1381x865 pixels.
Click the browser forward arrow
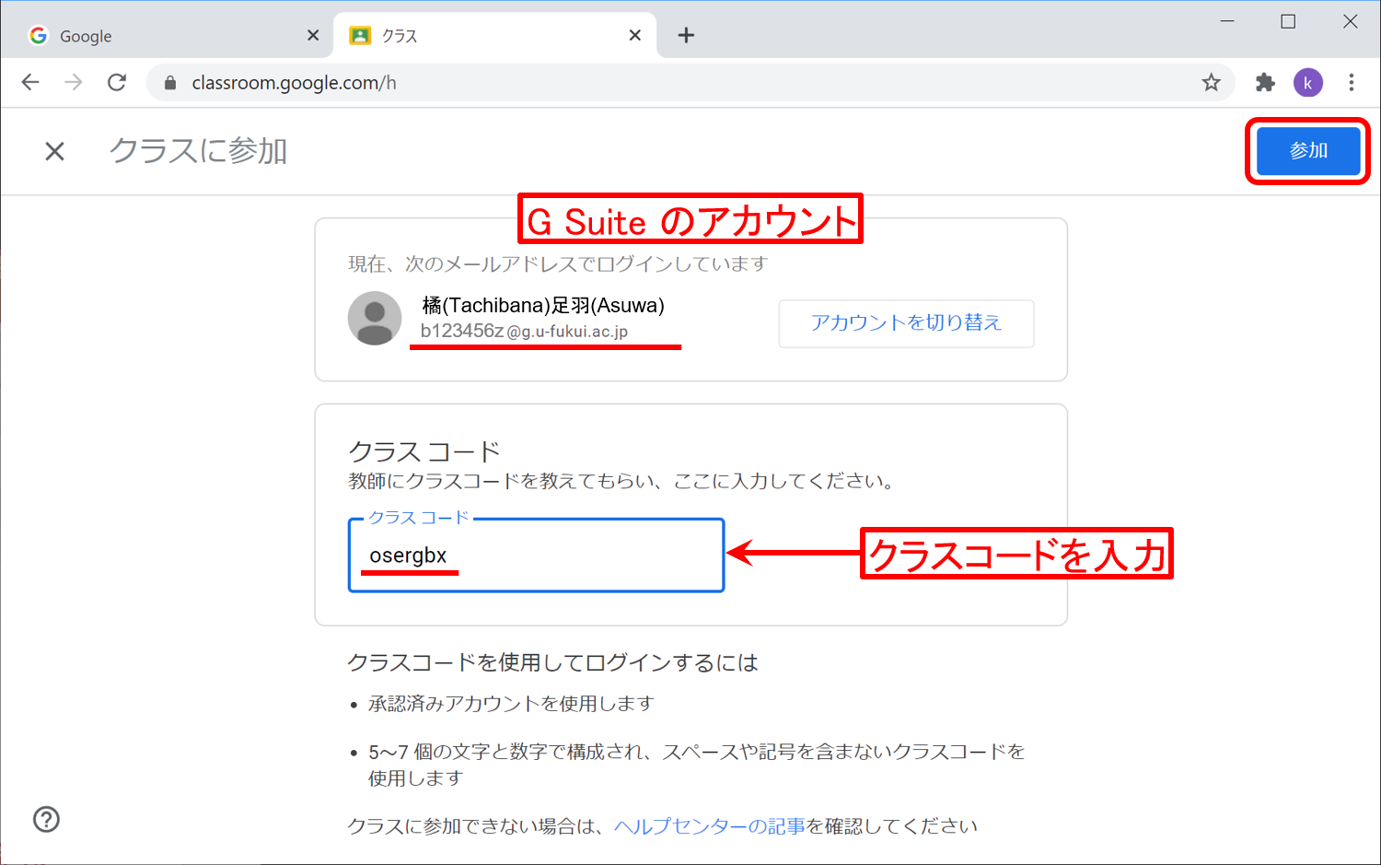tap(74, 83)
